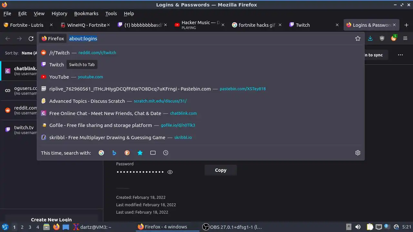
Task: Open the application launcher in taskbar
Action: click(5, 227)
